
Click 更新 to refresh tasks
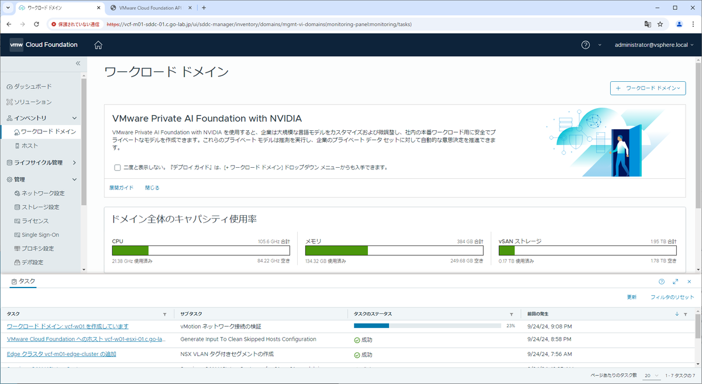[632, 297]
